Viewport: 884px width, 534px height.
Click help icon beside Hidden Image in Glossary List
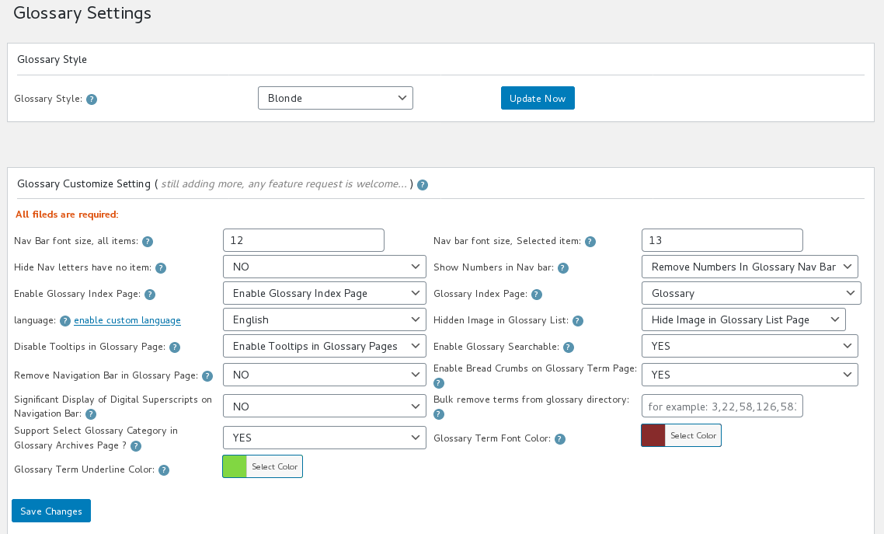(578, 321)
